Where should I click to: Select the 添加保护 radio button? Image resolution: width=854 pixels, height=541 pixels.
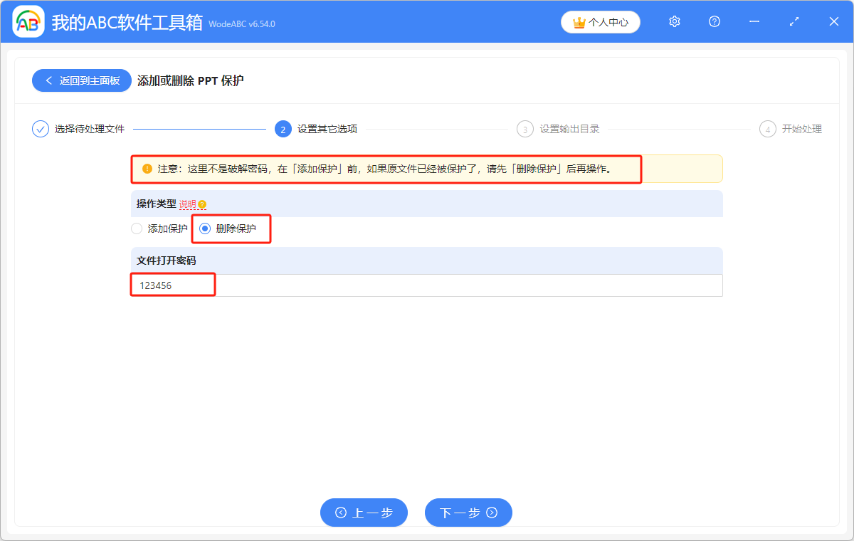click(135, 229)
